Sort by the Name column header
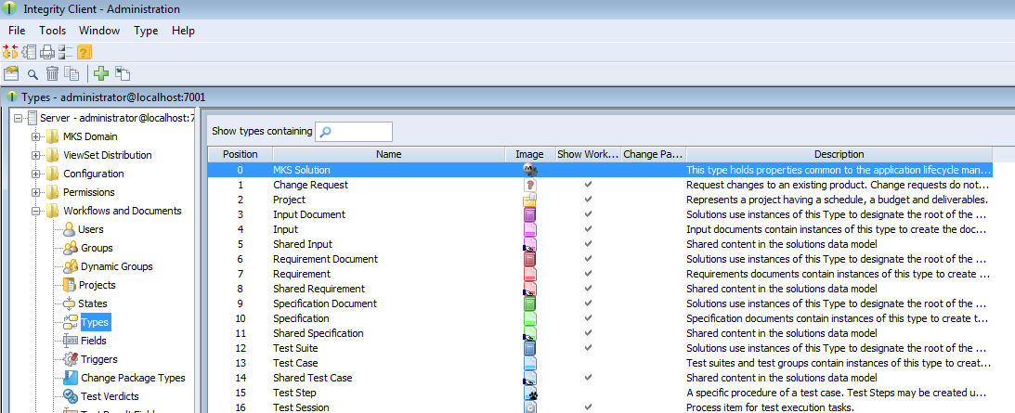The width and height of the screenshot is (1015, 413). pyautogui.click(x=388, y=154)
